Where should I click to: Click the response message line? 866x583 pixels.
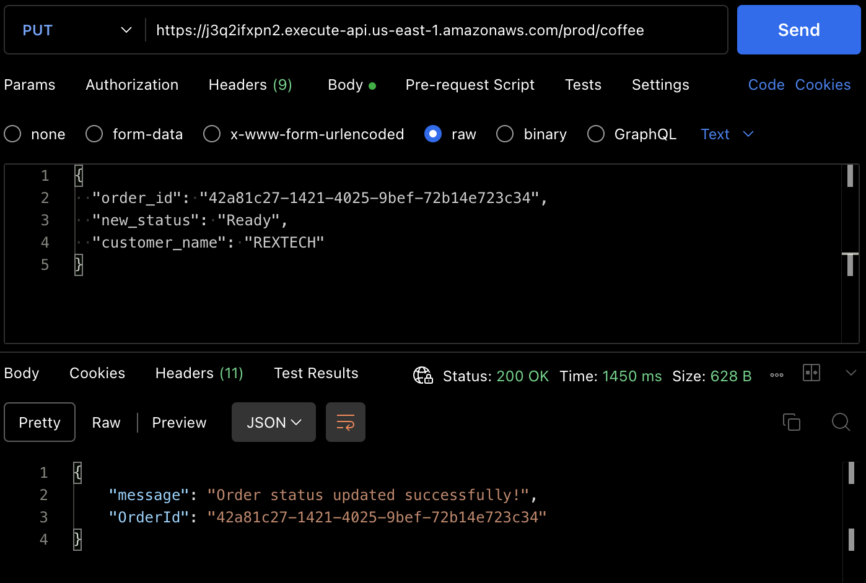tap(323, 495)
